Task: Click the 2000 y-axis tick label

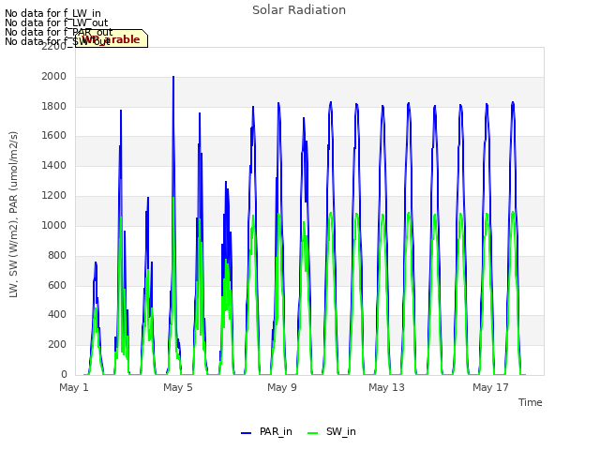Action: [x=54, y=76]
